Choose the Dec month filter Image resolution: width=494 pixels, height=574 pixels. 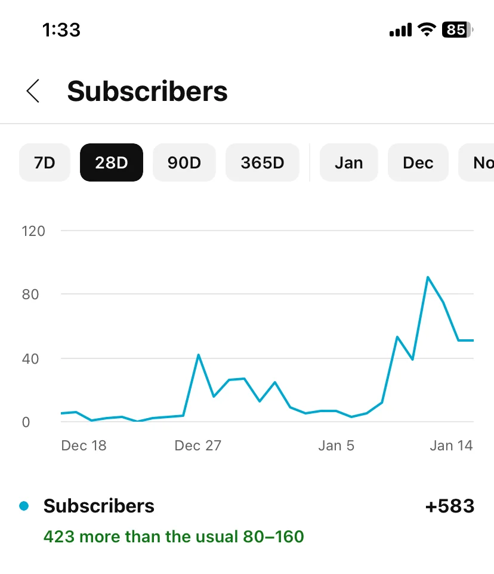418,162
